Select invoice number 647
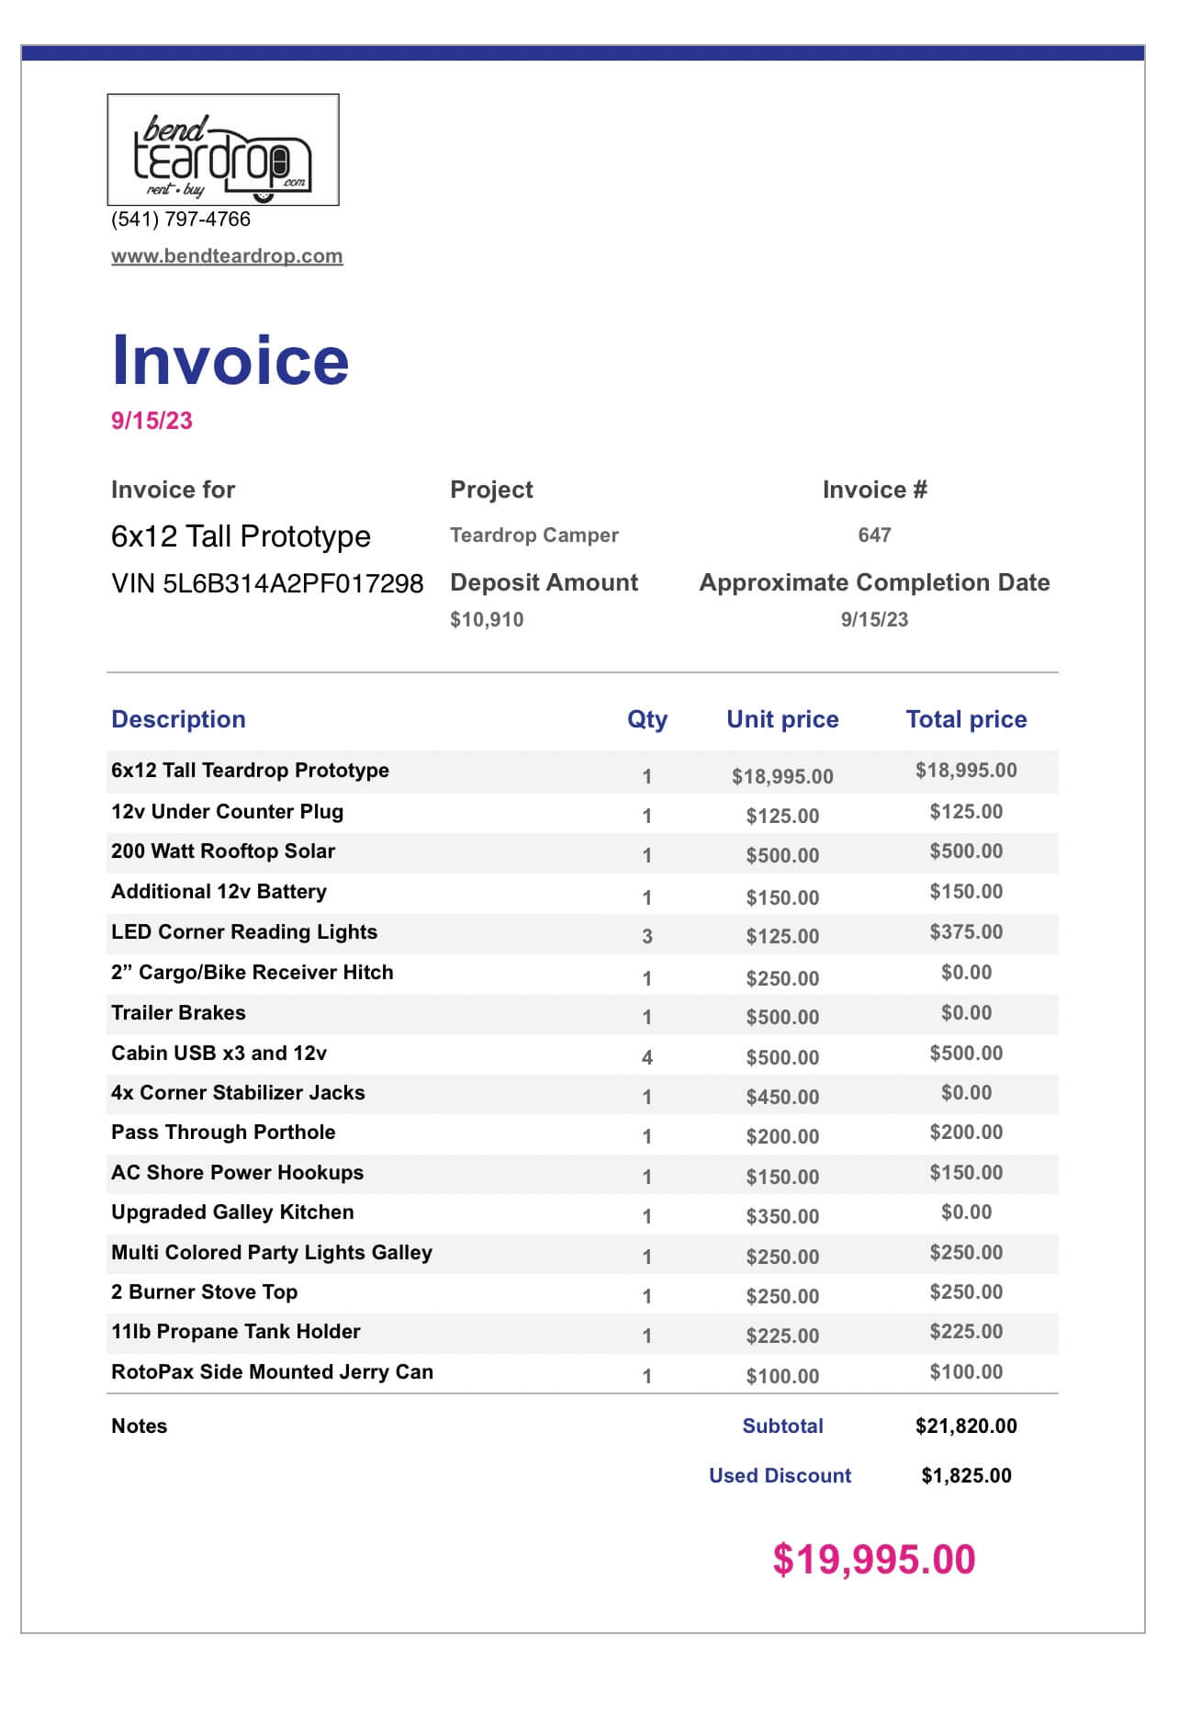This screenshot has width=1179, height=1725. (x=875, y=535)
